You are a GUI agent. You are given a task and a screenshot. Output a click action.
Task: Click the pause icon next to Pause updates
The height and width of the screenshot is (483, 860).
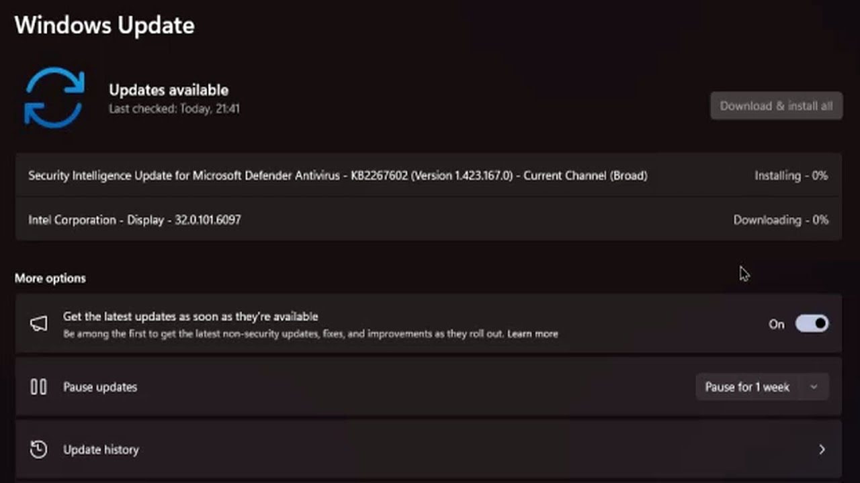click(x=38, y=386)
